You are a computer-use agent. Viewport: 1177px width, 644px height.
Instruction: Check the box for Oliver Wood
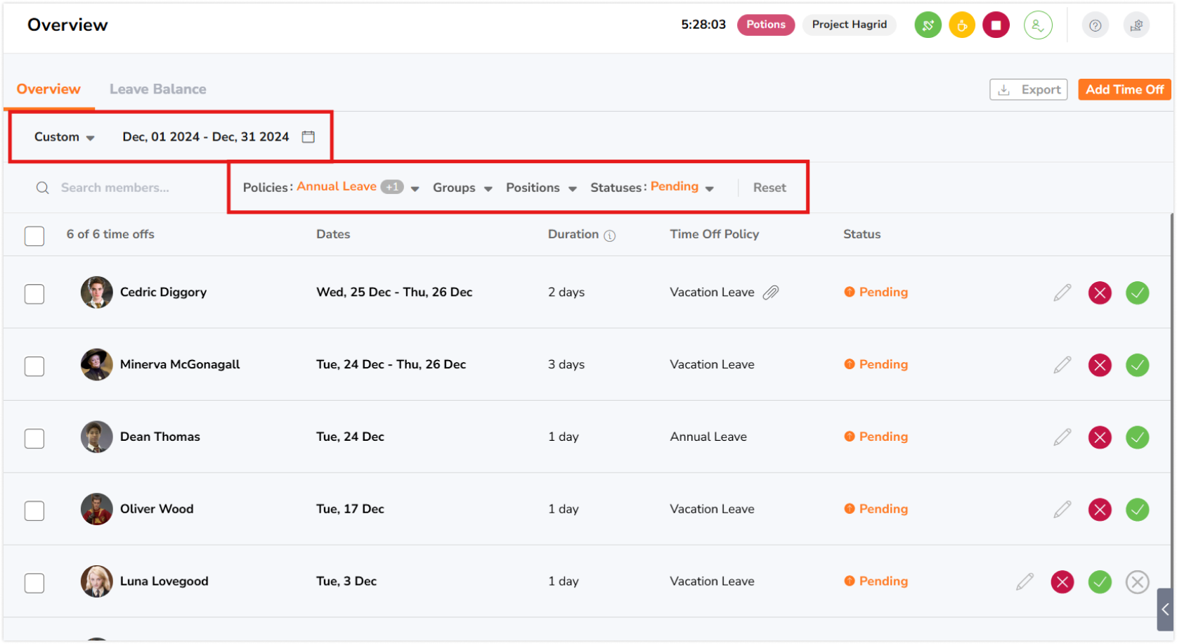pyautogui.click(x=34, y=510)
